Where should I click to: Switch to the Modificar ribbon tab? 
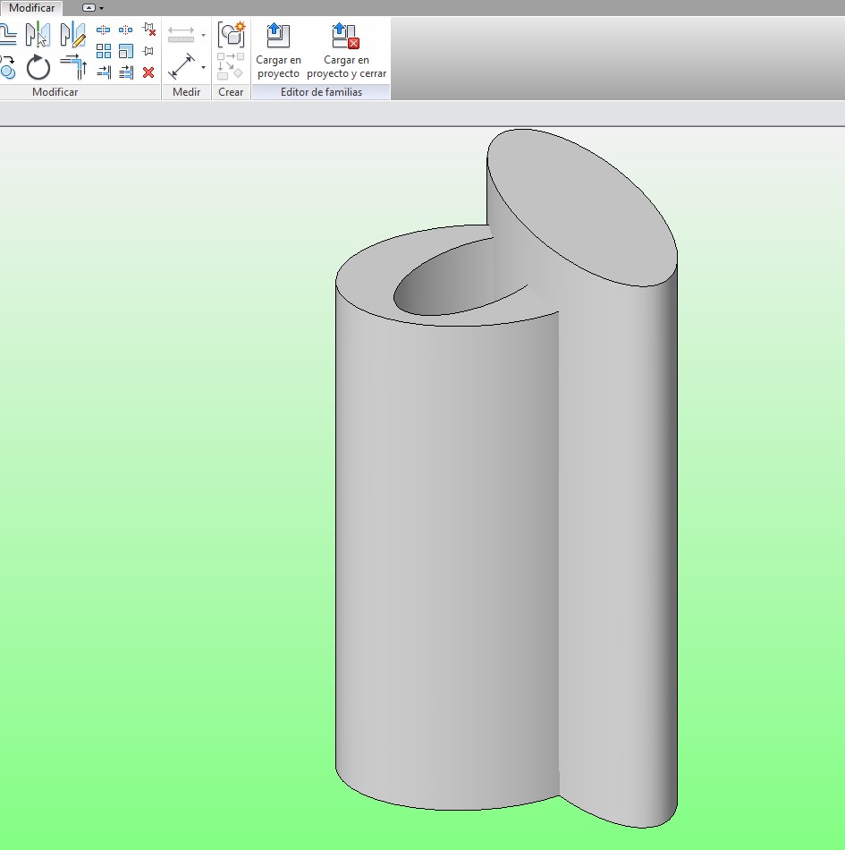31,8
